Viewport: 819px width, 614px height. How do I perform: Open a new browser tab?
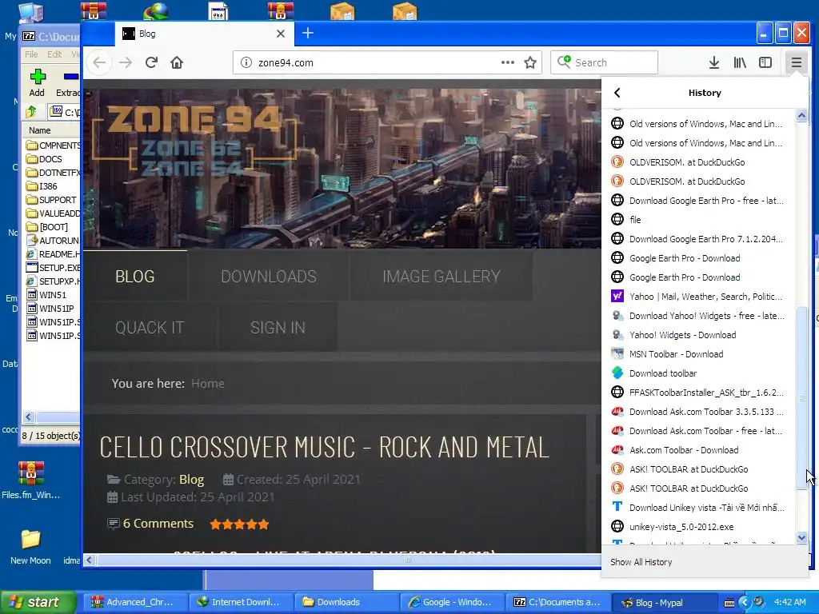[308, 34]
